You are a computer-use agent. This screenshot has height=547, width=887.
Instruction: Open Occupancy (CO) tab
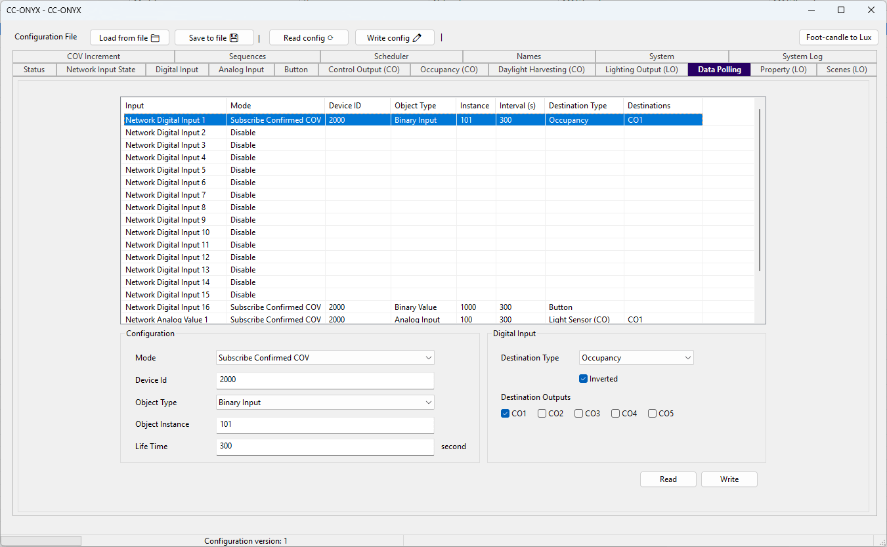pos(449,70)
